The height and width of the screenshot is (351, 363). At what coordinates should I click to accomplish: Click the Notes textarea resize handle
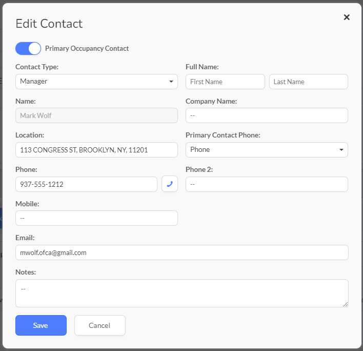coord(346,304)
